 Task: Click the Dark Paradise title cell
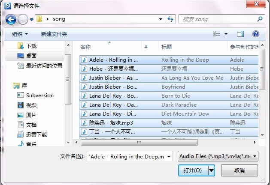[x=179, y=105]
